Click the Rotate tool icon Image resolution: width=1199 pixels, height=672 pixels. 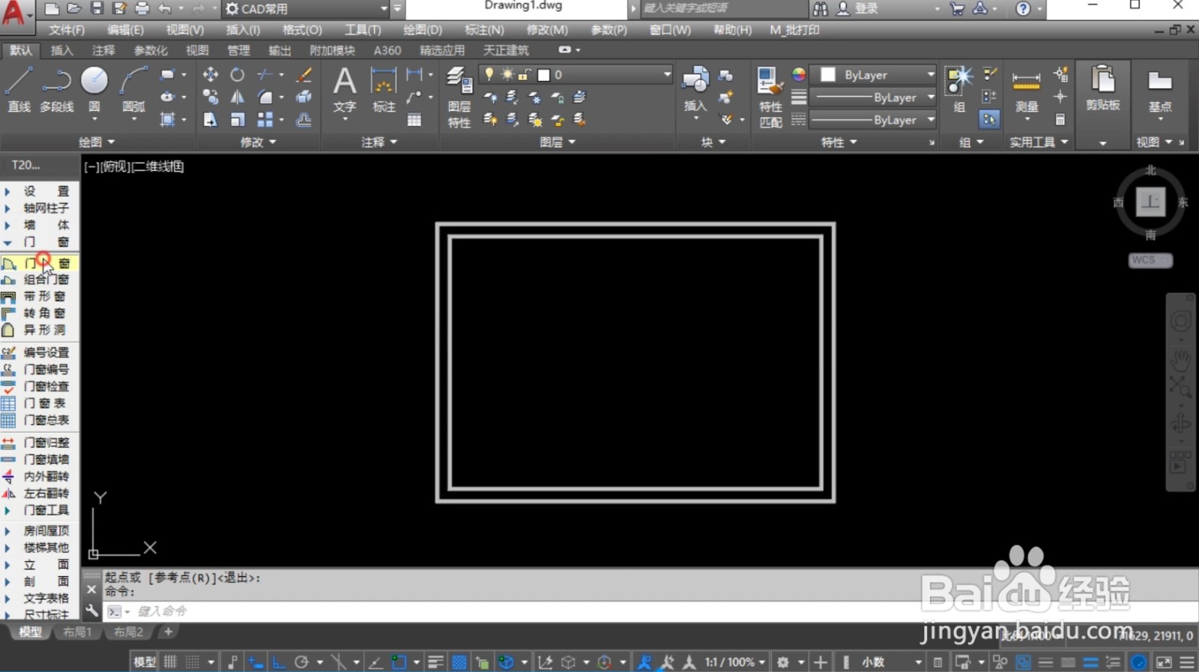237,74
